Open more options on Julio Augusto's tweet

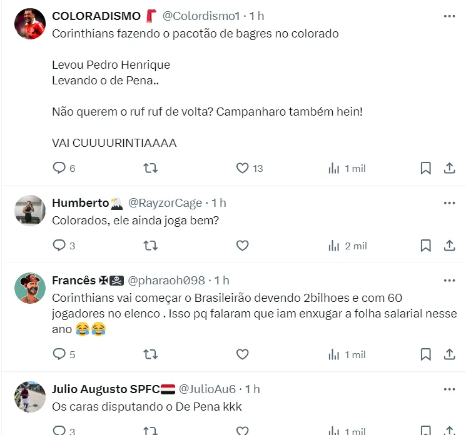pyautogui.click(x=449, y=389)
